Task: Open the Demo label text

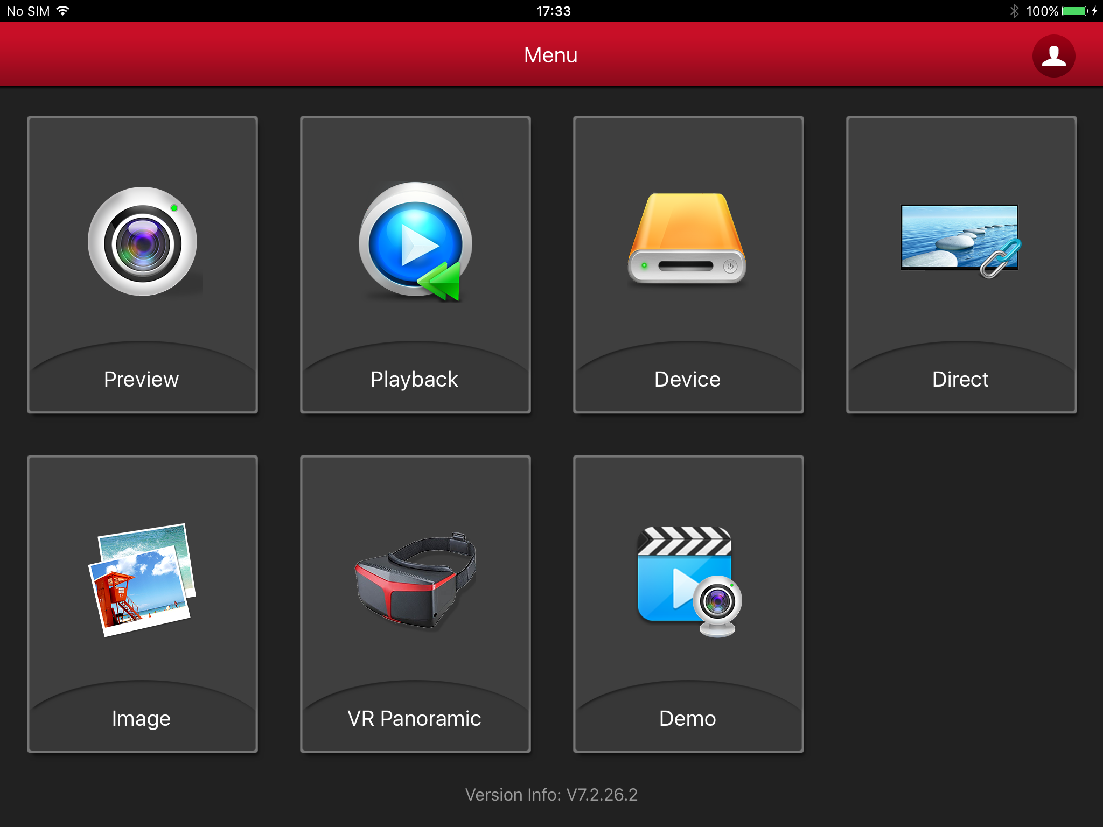Action: 687,719
